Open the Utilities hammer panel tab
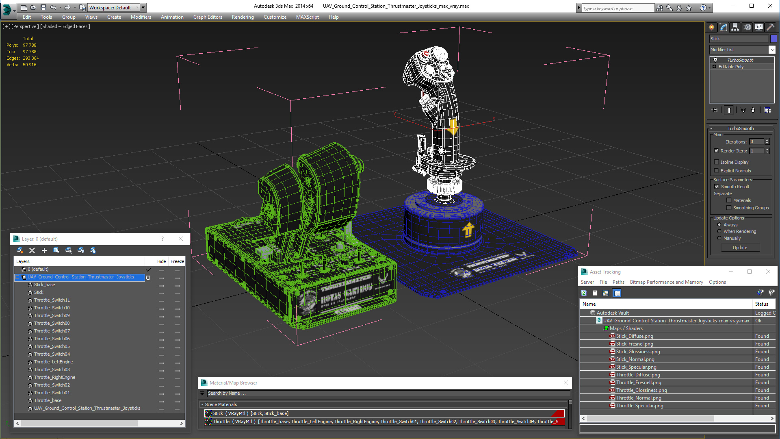This screenshot has width=780, height=439. (770, 27)
